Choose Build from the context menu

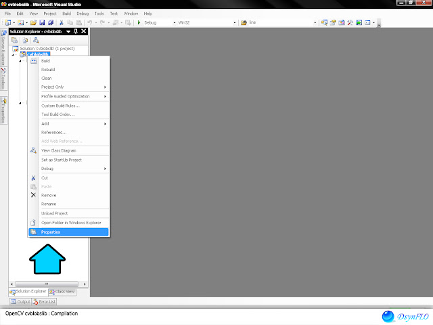(69, 61)
